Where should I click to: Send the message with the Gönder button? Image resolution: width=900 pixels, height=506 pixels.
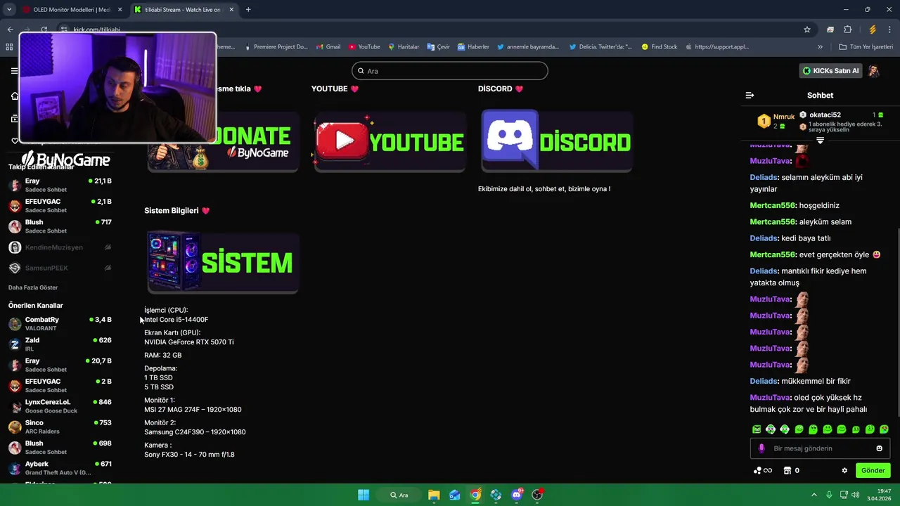coord(873,470)
